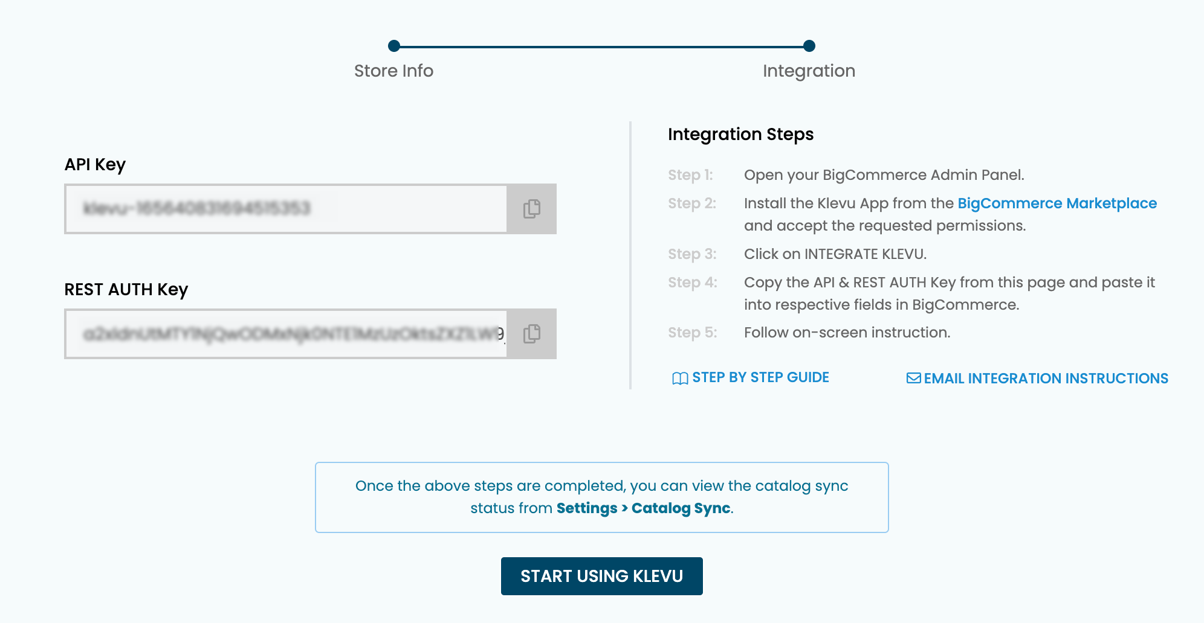Viewport: 1204px width, 623px height.
Task: Open the BigCommerce Marketplace link
Action: [1057, 203]
